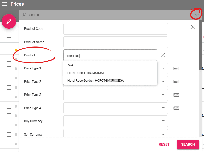Tick the select-all checkbox in table header
The width and height of the screenshot is (204, 152).
pyautogui.click(x=9, y=35)
